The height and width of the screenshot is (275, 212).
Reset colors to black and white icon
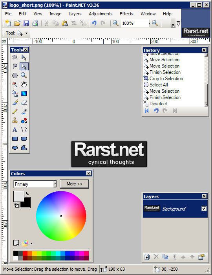16,205
